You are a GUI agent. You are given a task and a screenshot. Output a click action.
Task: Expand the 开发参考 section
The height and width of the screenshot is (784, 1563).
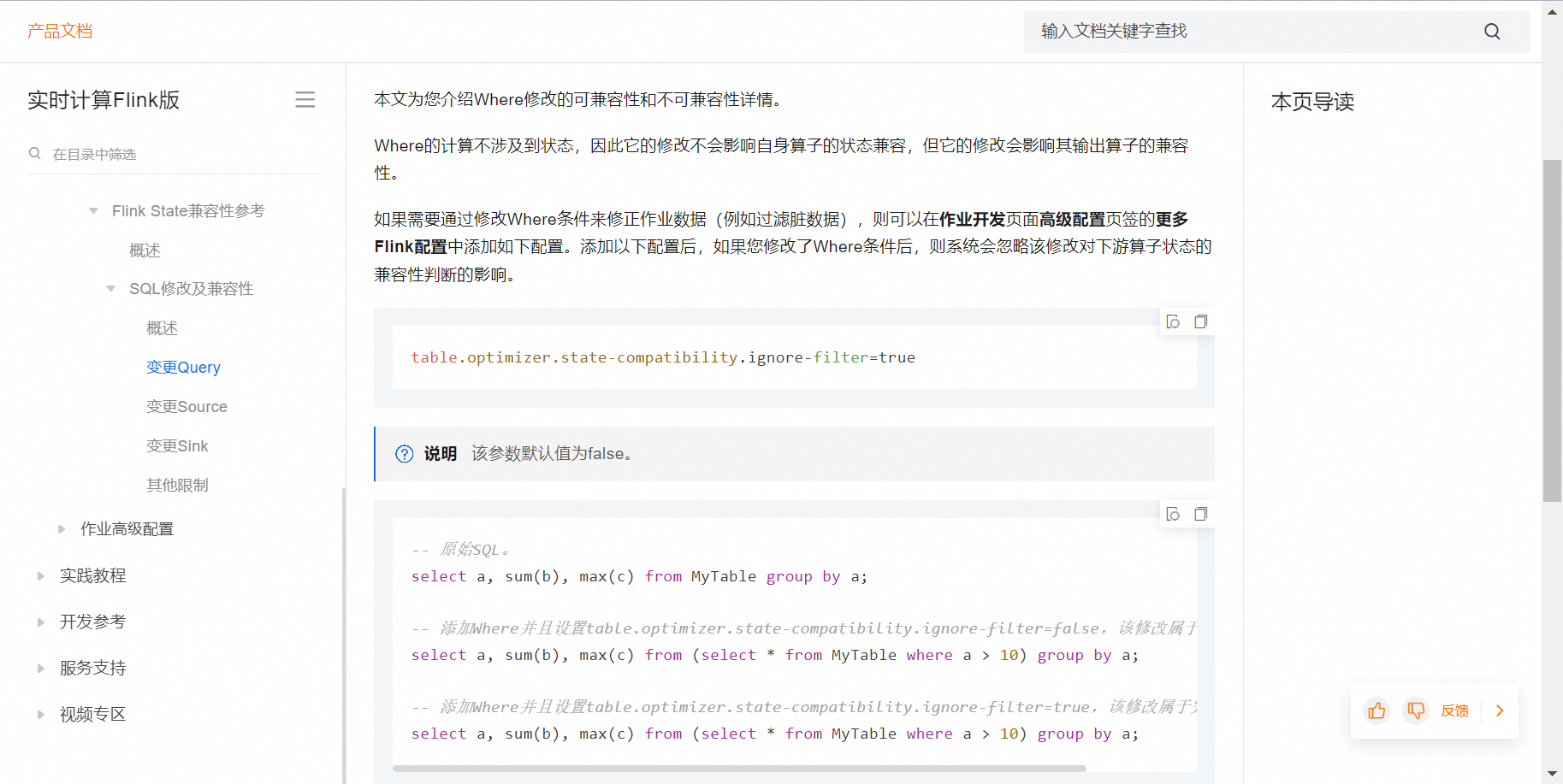pos(40,622)
